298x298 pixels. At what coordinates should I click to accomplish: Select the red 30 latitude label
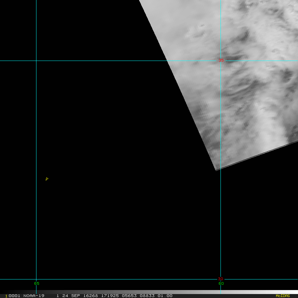tap(221, 279)
